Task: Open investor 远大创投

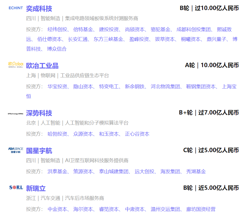Action: (144, 172)
